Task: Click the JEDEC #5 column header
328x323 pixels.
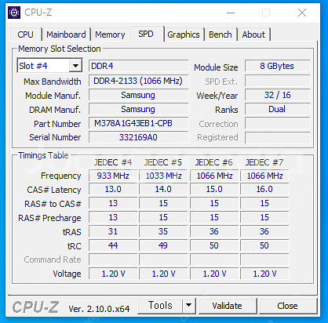Action: 163,162
